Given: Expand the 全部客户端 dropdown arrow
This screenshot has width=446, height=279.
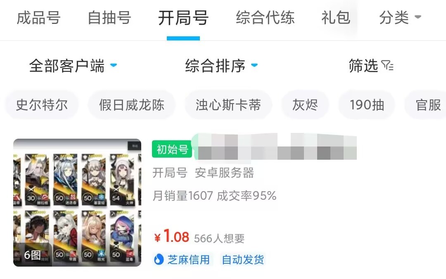Looking at the screenshot, I should click(114, 65).
